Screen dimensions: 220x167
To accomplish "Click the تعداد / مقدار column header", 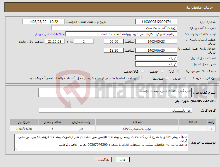I will coord(52,122).
